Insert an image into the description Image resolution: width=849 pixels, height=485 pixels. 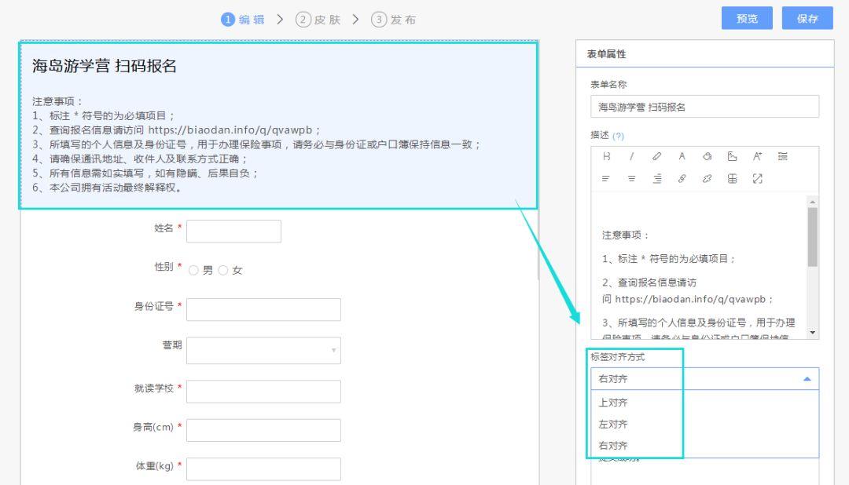[x=732, y=156]
